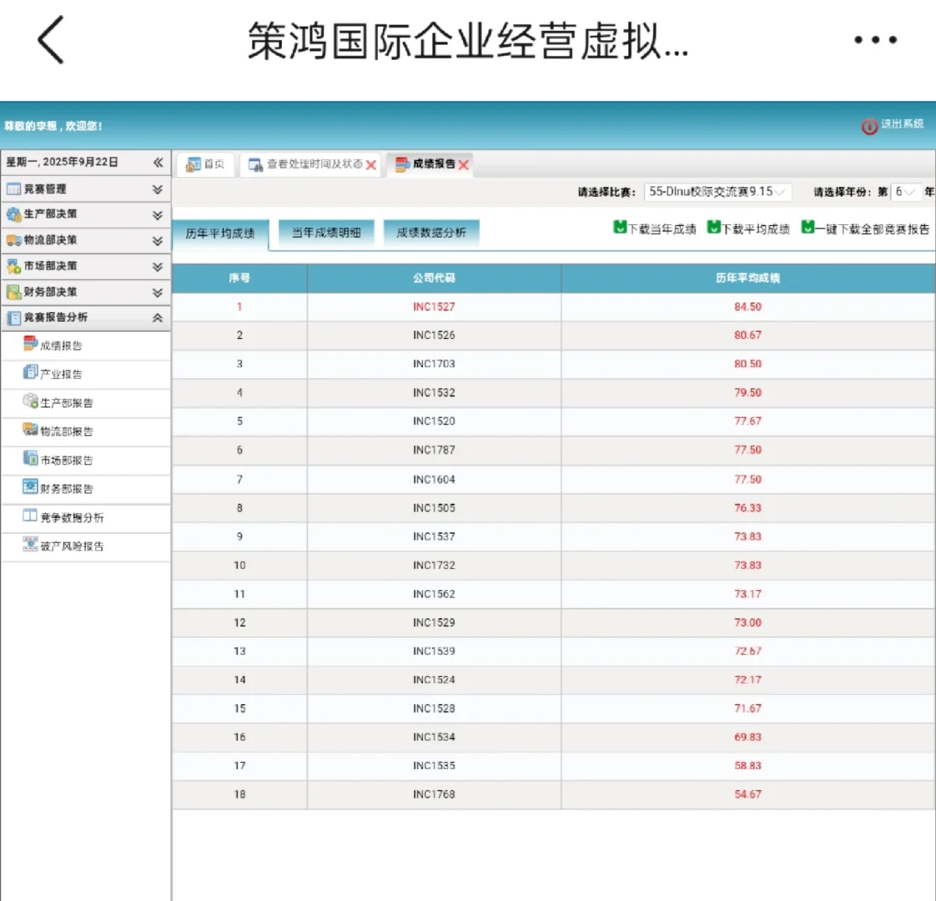The image size is (936, 901).
Task: Click green download icon for 下载当年成绩
Action: point(620,227)
